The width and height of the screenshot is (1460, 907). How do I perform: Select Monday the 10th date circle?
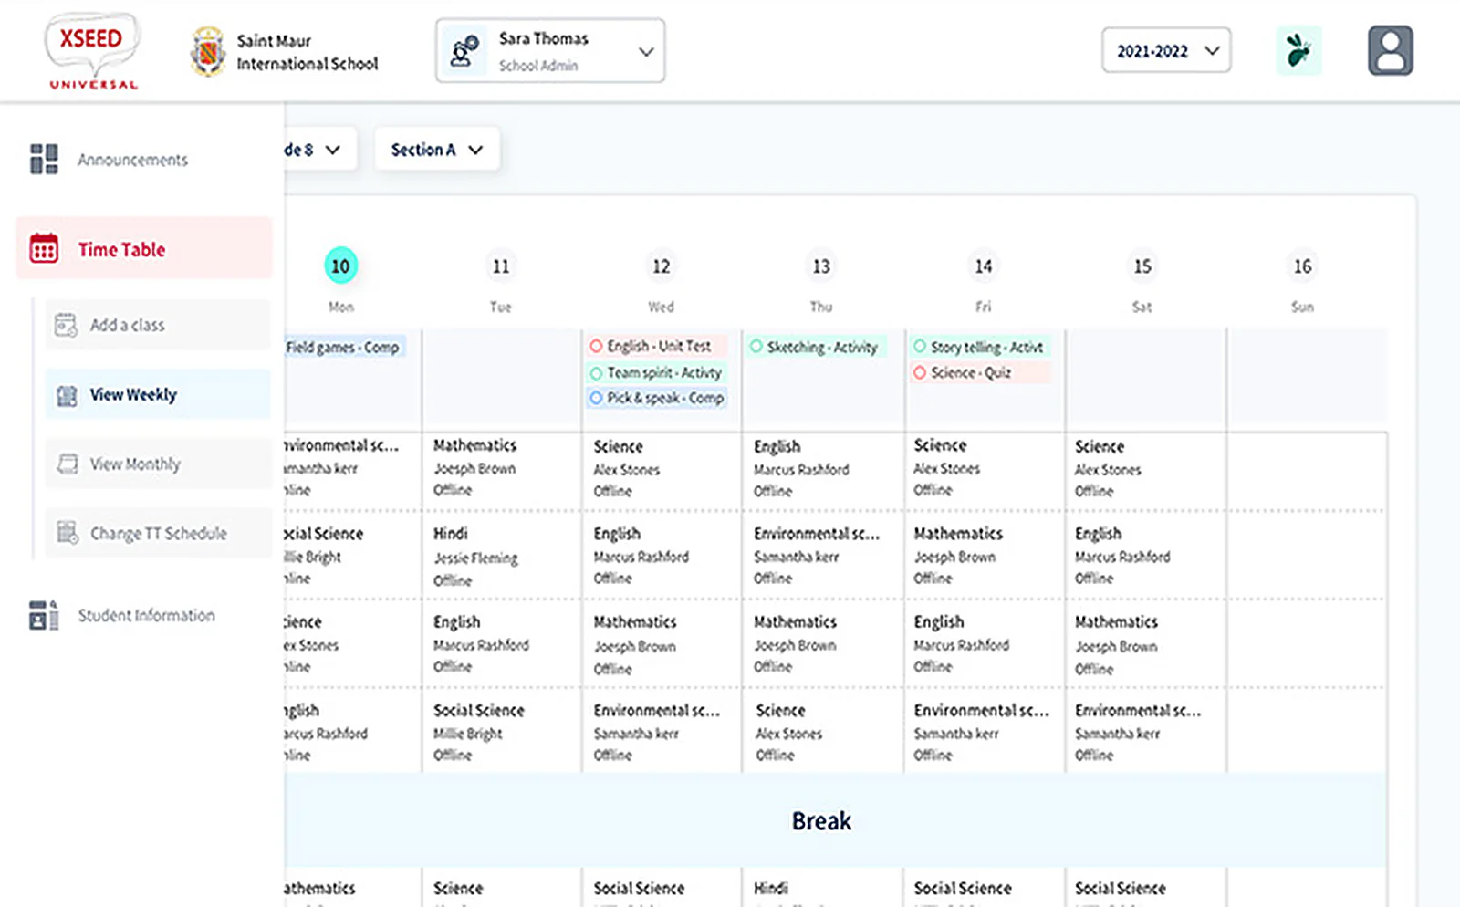point(340,266)
